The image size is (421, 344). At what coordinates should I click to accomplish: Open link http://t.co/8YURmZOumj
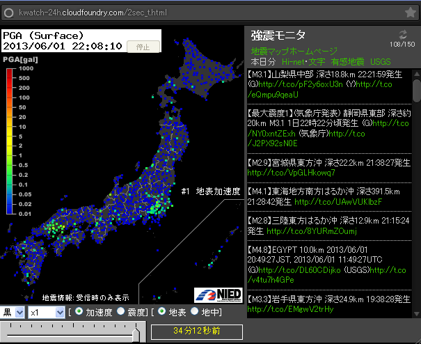tap(312, 231)
